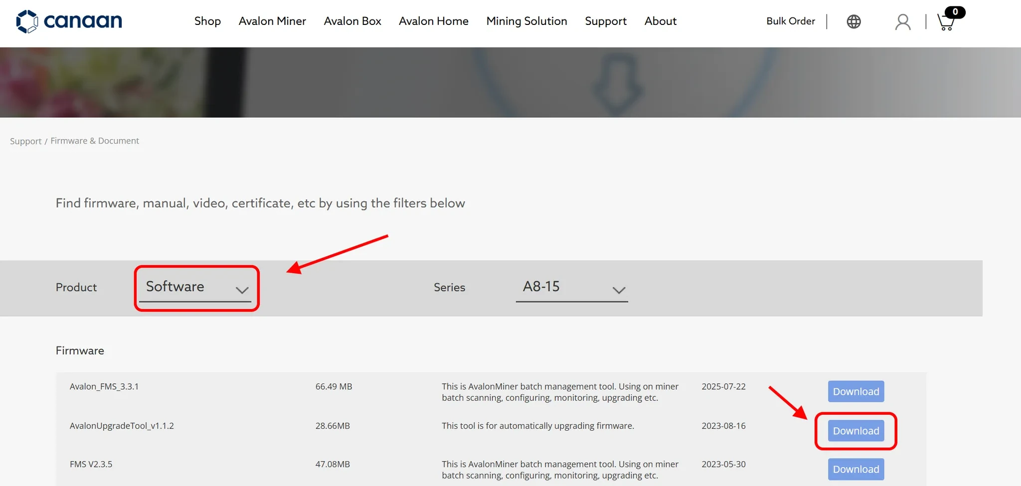Screen dimensions: 1021x486
Task: Open the Support menu item
Action: pos(605,21)
